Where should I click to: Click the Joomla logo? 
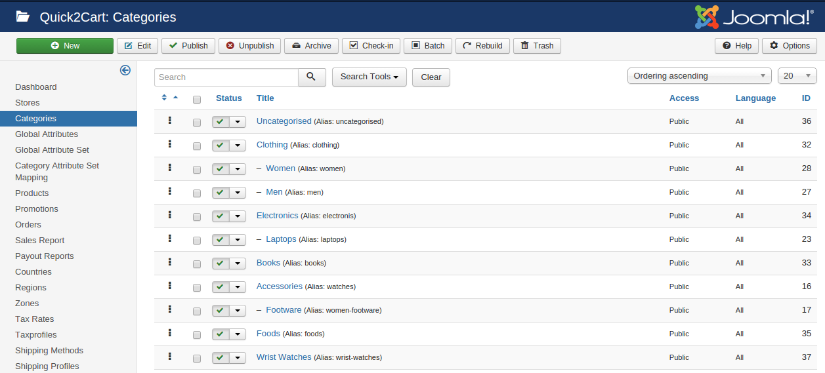[x=754, y=18]
